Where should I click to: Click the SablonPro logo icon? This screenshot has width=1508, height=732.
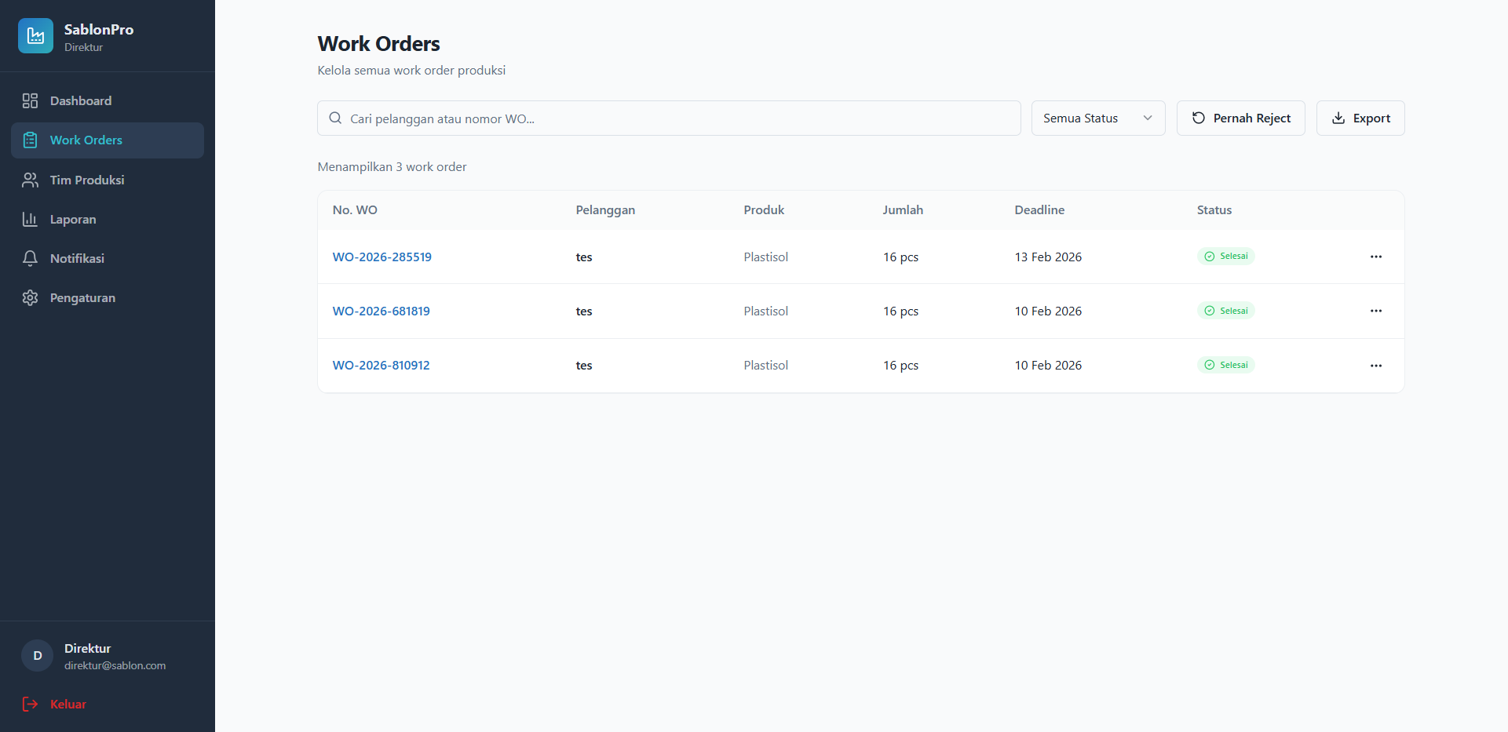35,36
